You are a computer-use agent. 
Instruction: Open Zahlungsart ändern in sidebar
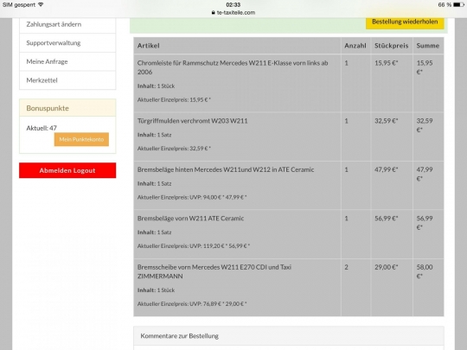click(x=67, y=24)
